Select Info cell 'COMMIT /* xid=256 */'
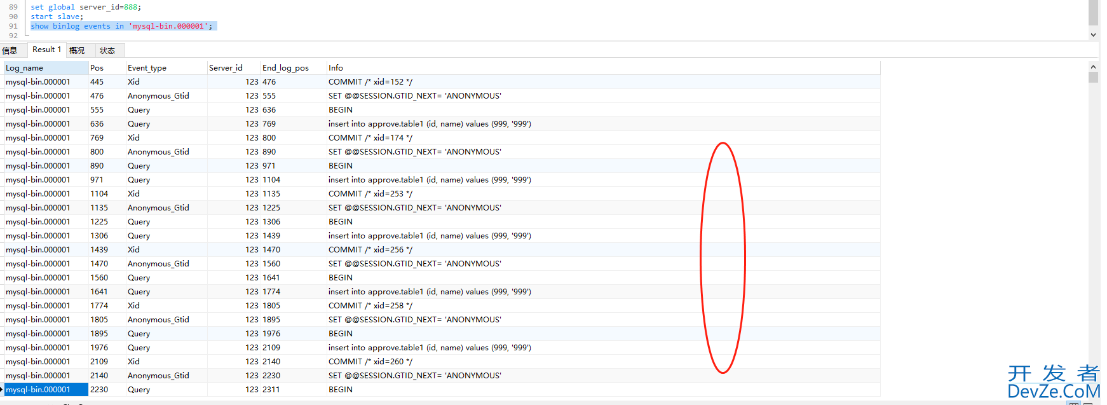 [603, 250]
